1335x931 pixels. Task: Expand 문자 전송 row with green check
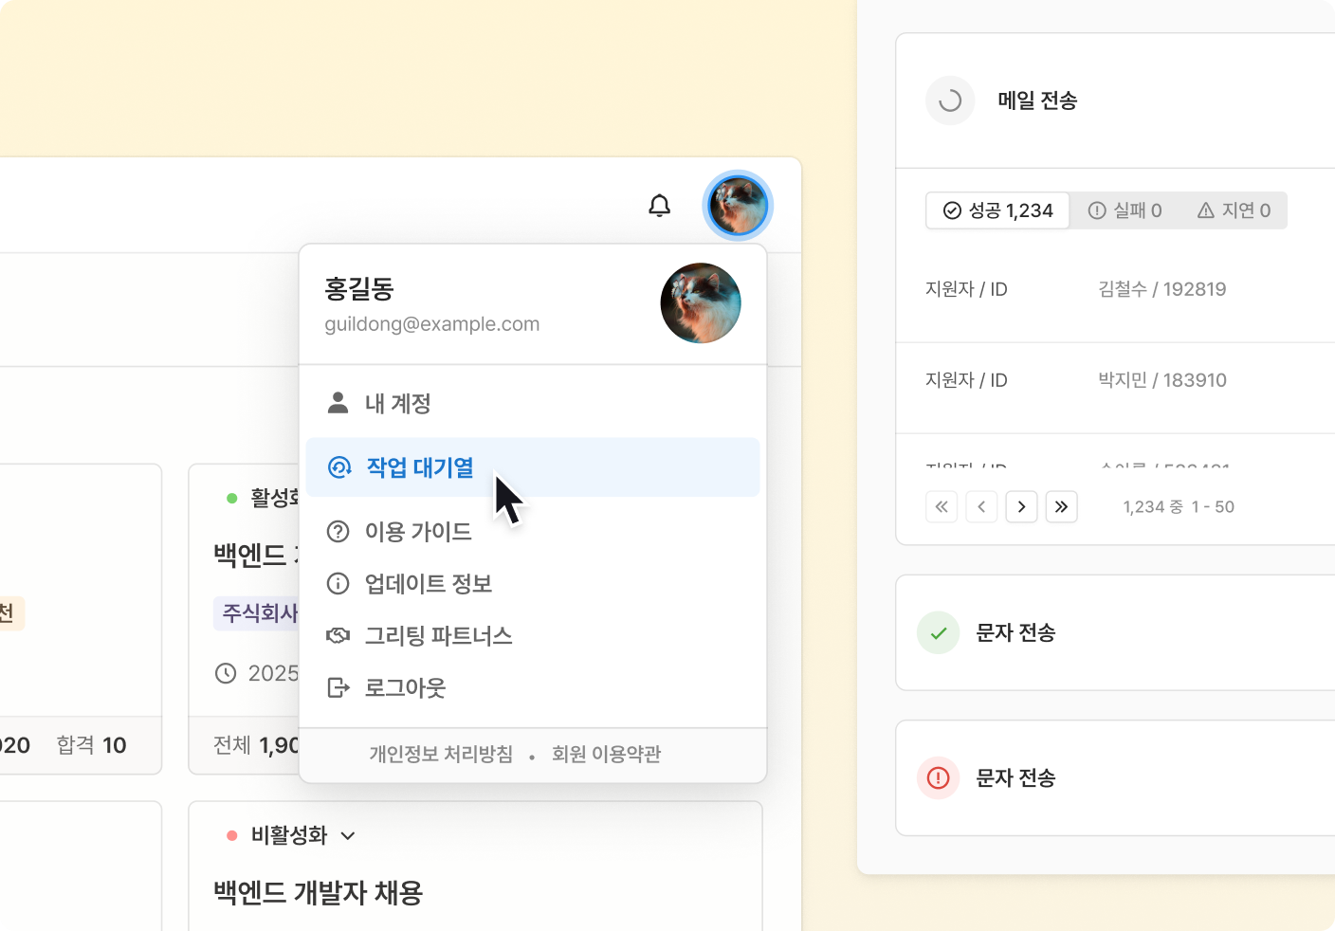tap(1115, 632)
